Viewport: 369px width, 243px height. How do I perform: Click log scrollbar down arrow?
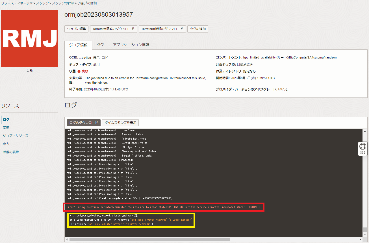[365, 235]
